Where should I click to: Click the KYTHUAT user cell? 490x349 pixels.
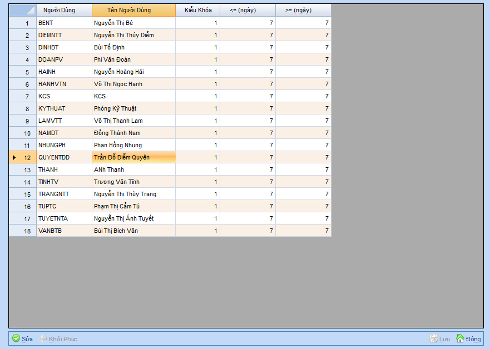pos(64,108)
